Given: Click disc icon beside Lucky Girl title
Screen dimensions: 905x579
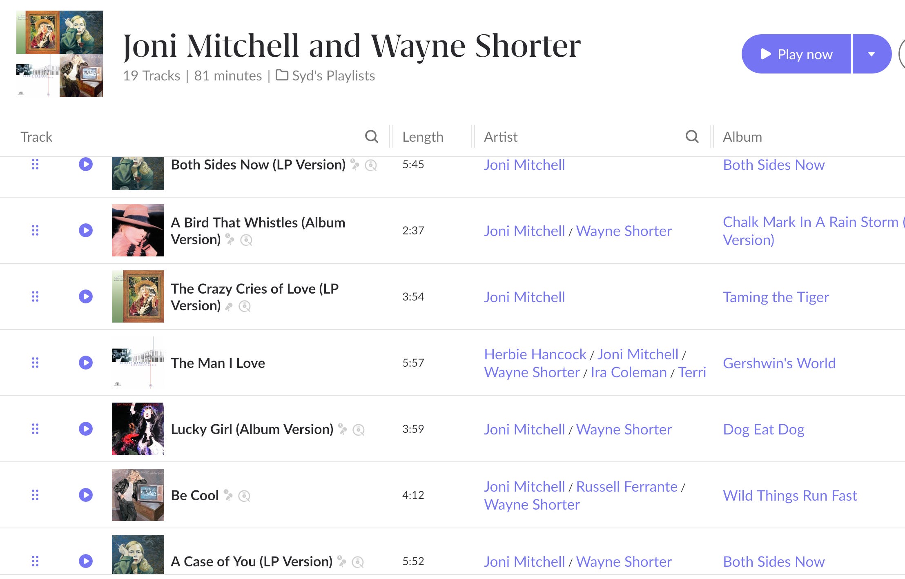Looking at the screenshot, I should (x=359, y=430).
